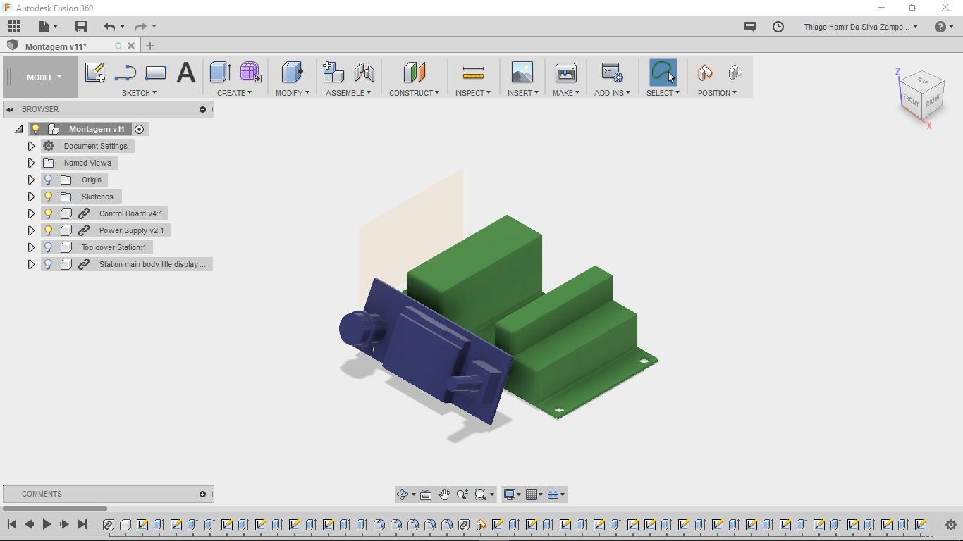Click the Save disk icon
Viewport: 963px width, 541px height.
81,27
